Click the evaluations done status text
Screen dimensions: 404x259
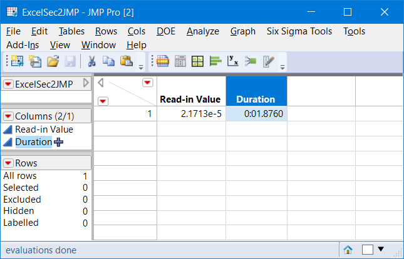pyautogui.click(x=41, y=250)
